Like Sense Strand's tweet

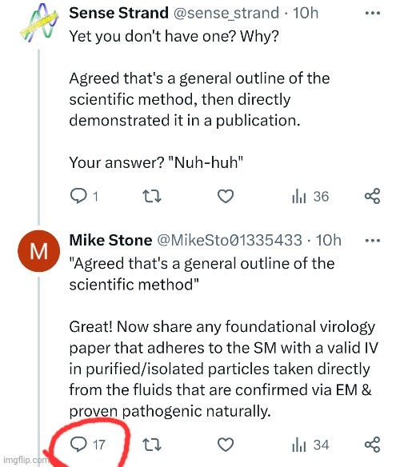click(x=226, y=197)
